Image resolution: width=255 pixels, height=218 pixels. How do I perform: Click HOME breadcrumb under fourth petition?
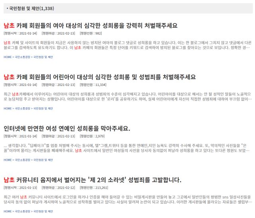click(x=8, y=211)
